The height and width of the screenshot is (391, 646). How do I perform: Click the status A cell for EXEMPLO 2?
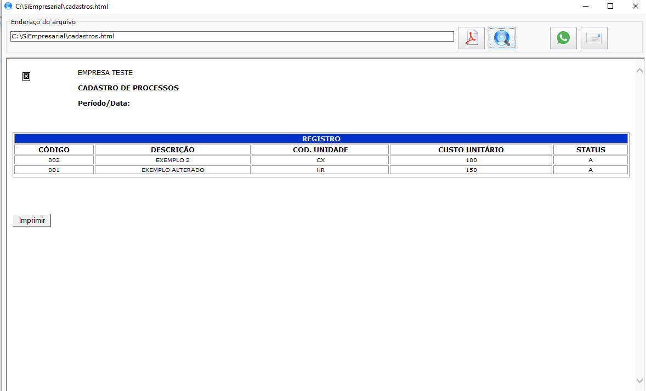(x=591, y=160)
